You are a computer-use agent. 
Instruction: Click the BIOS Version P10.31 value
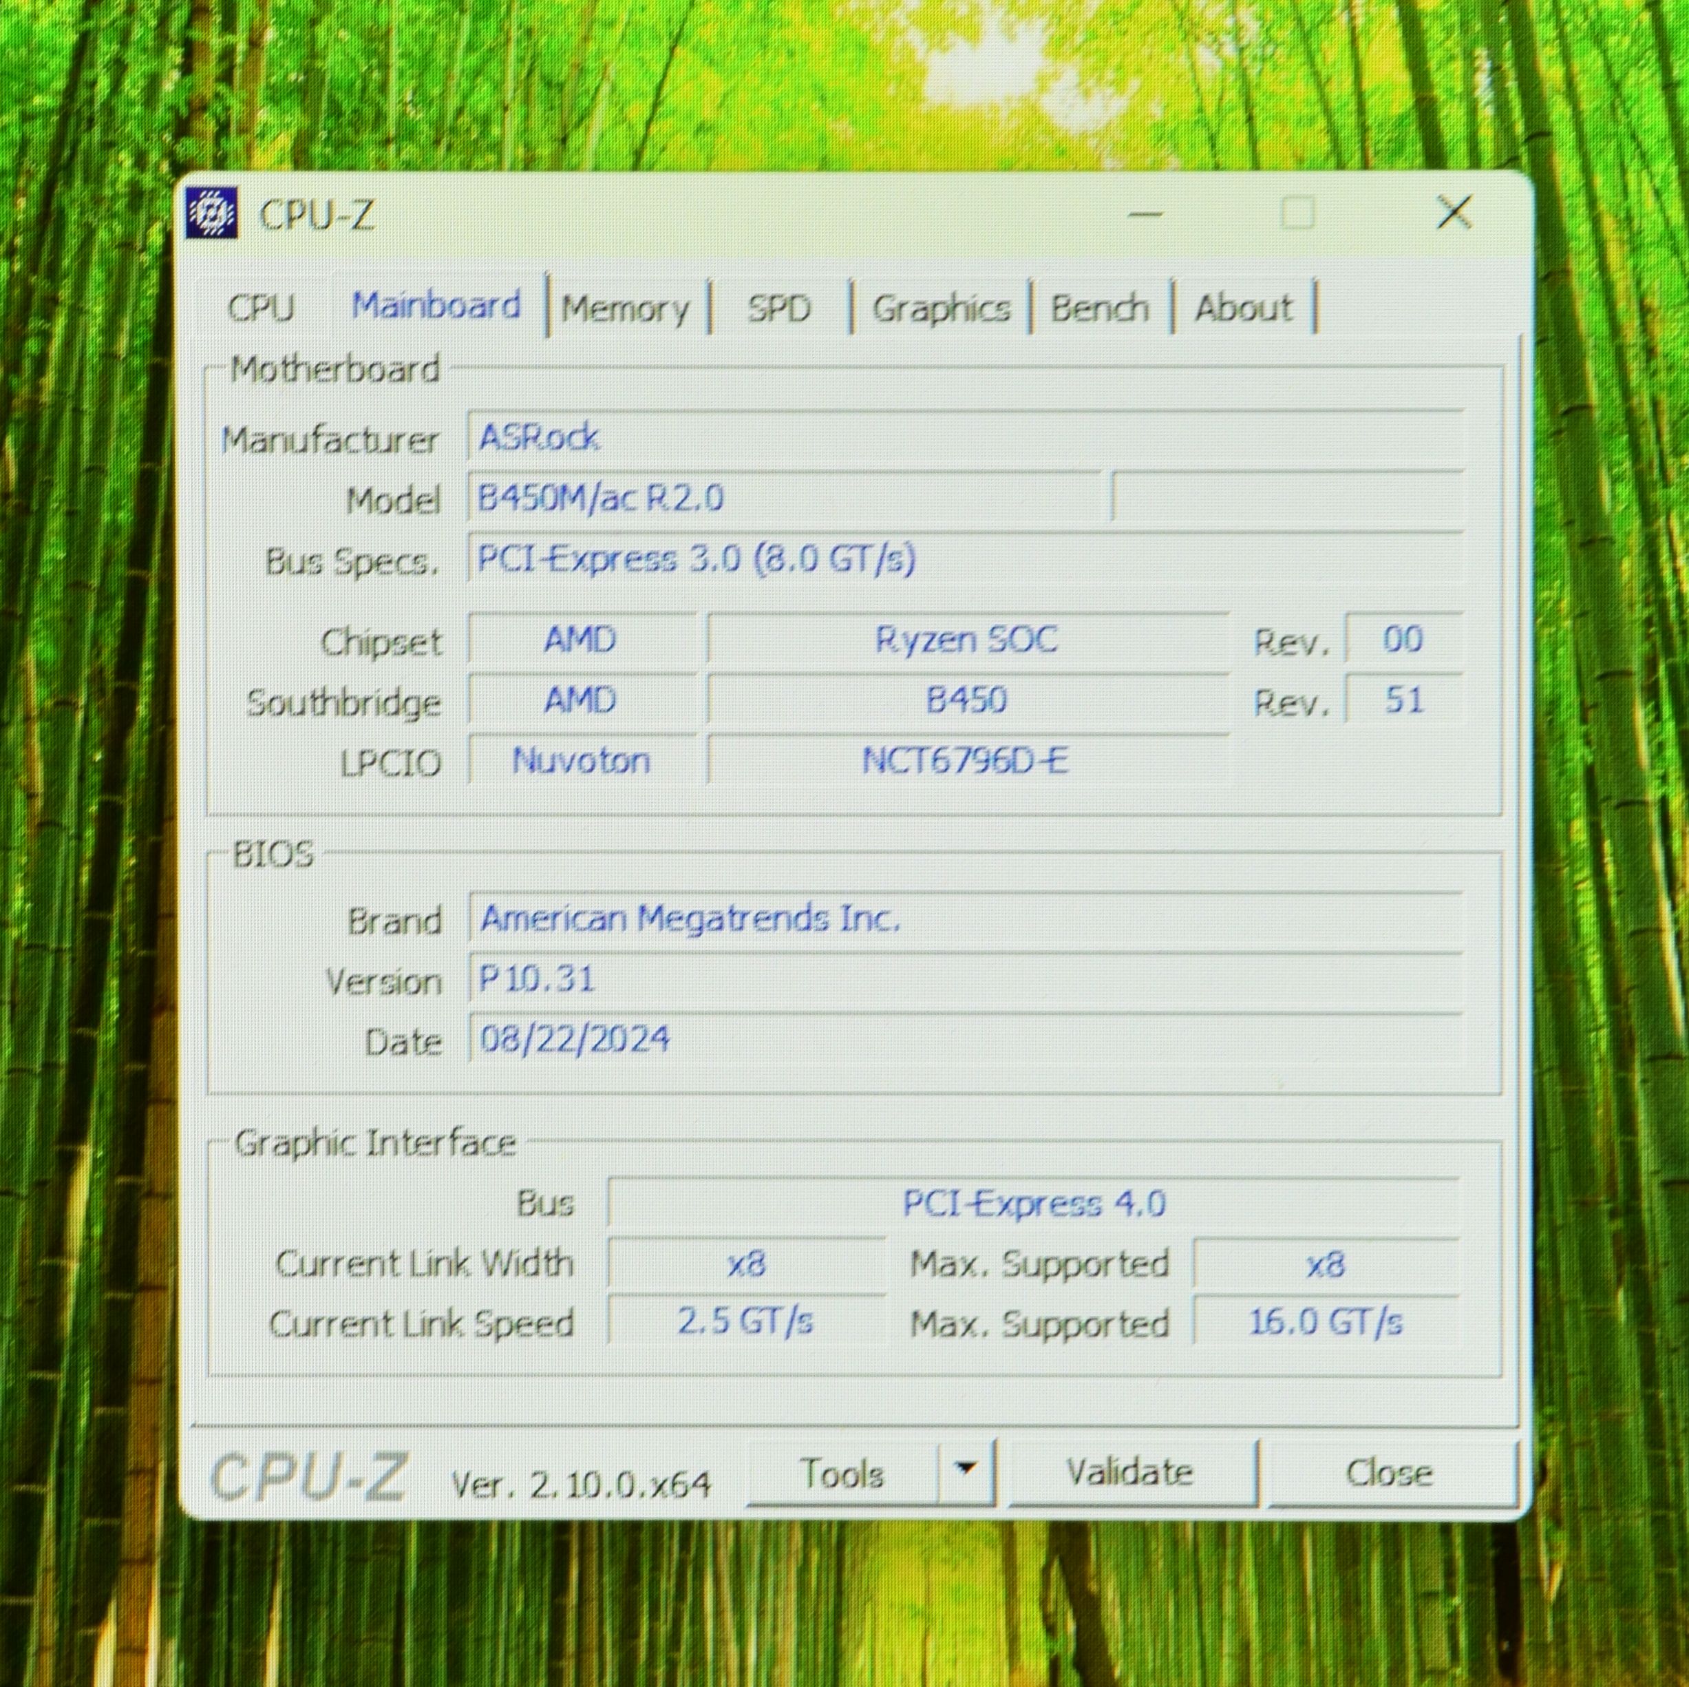point(965,978)
